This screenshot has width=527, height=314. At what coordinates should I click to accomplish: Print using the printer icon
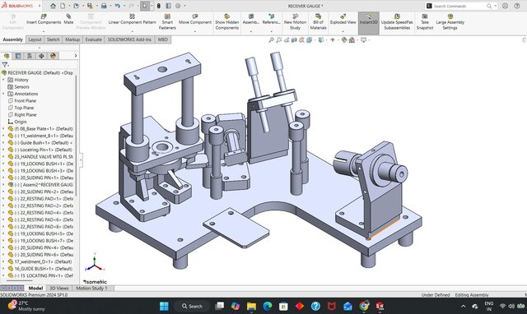(104, 6)
